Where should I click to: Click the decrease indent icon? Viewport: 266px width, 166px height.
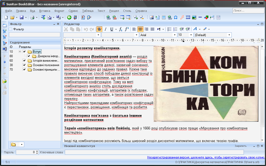188,29
